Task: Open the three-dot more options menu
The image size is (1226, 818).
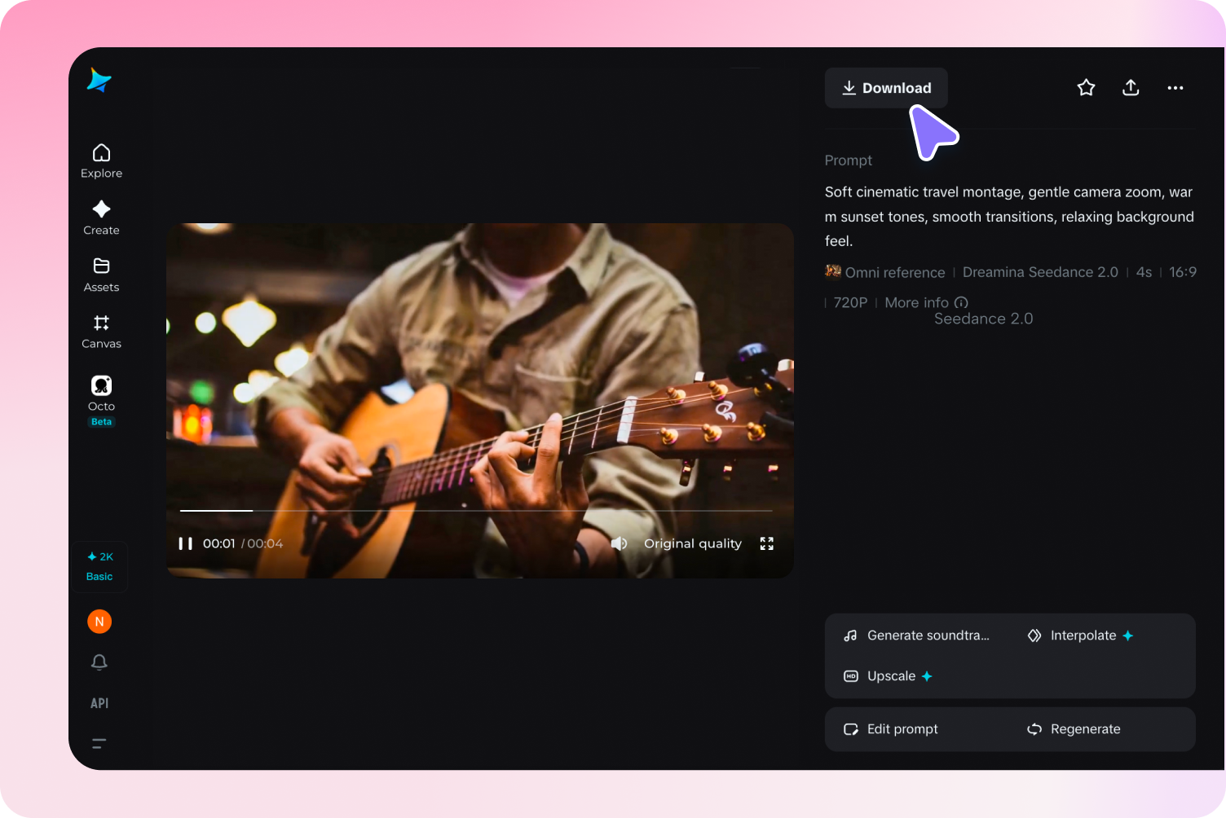Action: pyautogui.click(x=1175, y=88)
